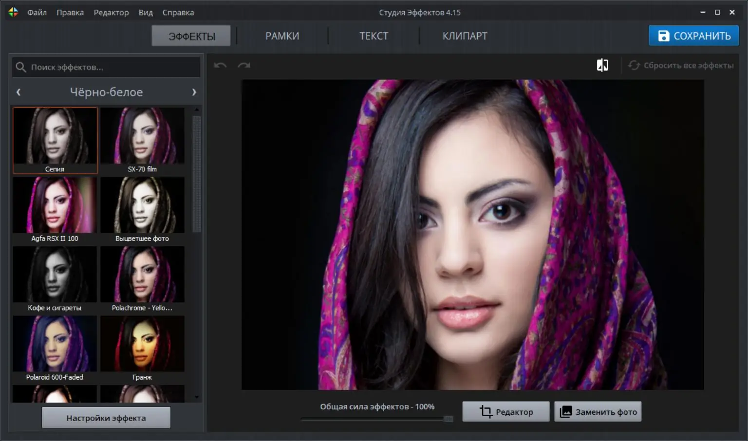Screen dimensions: 748x441
Task: Navigate to next category with right chevron
Action: [x=194, y=92]
